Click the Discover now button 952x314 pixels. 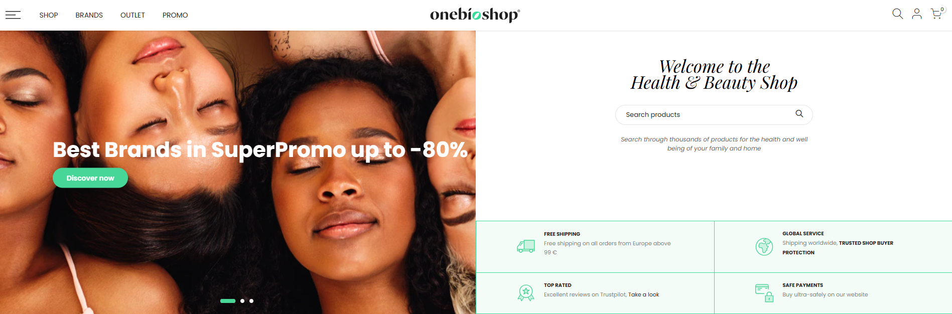(90, 178)
